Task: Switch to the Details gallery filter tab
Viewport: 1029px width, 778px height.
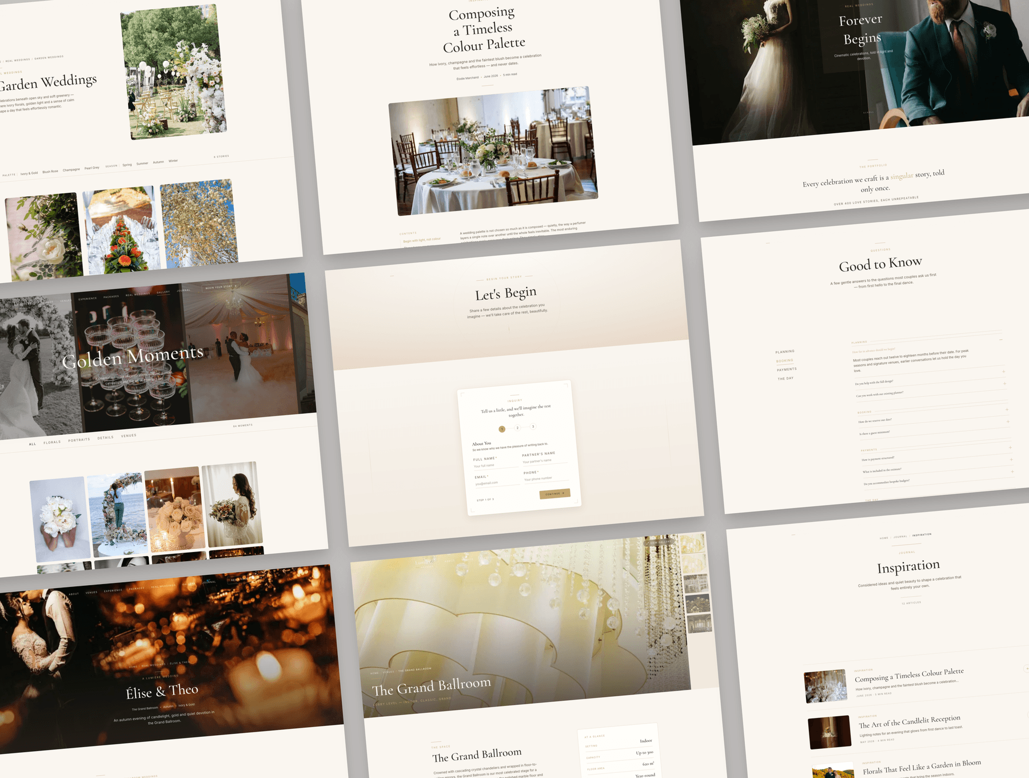Action: point(105,438)
